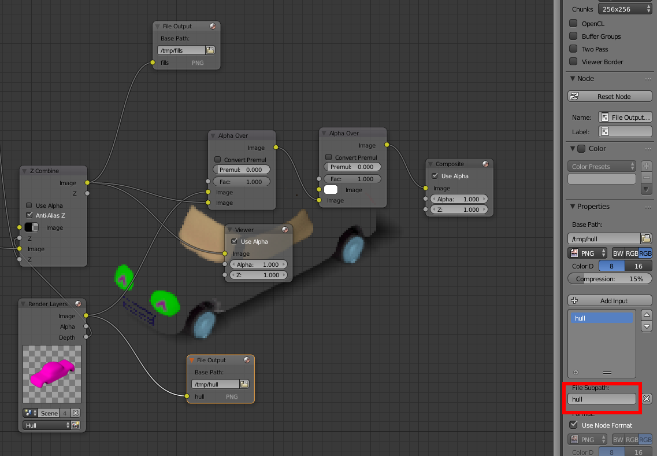Uncheck Use Alpha in the Composite node
Image resolution: width=657 pixels, height=456 pixels.
(x=435, y=176)
